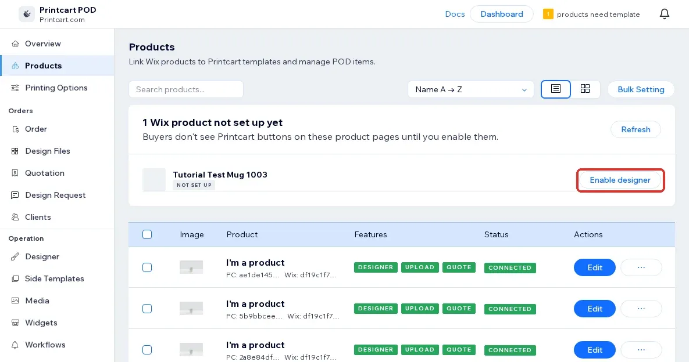
Task: Click DESIGNER tag of product 5b9bbcee
Action: click(376, 309)
